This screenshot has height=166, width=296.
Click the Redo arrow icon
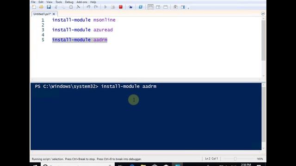[x=96, y=7]
